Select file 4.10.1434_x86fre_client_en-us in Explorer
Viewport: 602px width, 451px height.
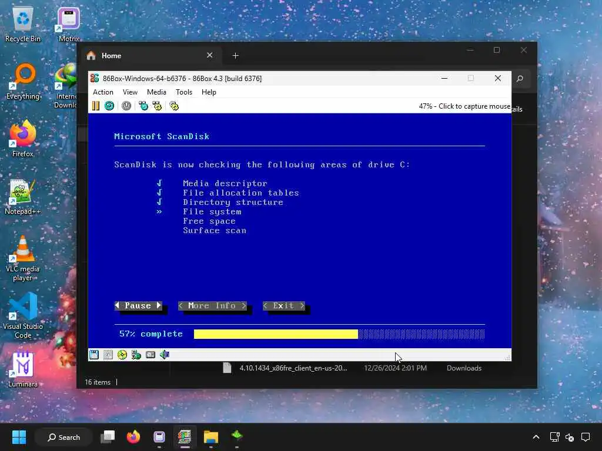293,368
